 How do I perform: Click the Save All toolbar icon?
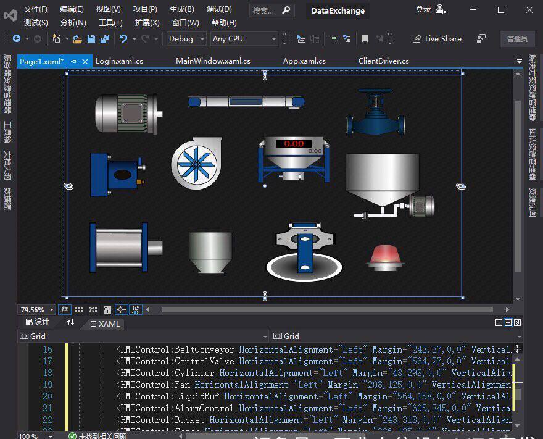click(x=104, y=39)
